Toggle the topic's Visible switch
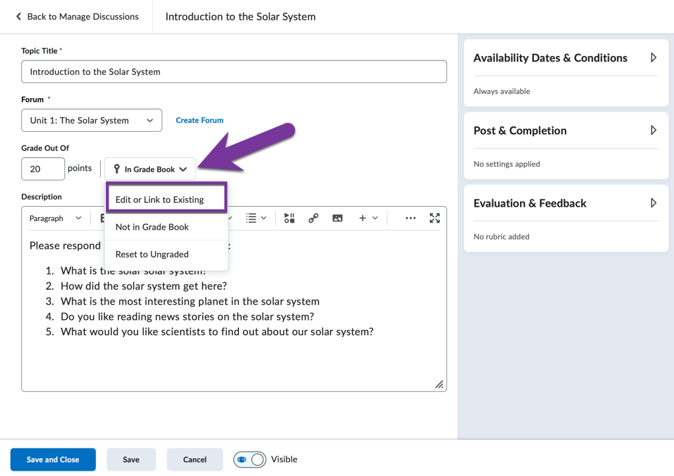 pyautogui.click(x=249, y=460)
